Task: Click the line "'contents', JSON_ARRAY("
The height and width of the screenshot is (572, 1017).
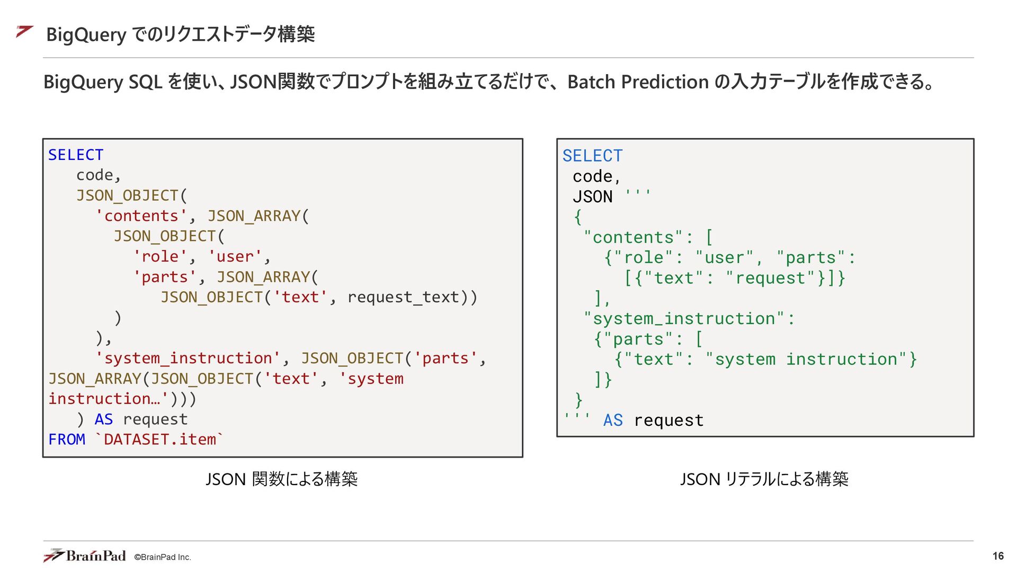Action: coord(202,216)
